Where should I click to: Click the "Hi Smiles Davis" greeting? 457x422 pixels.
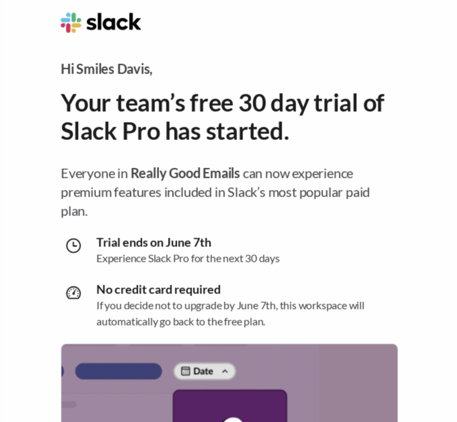pos(107,69)
